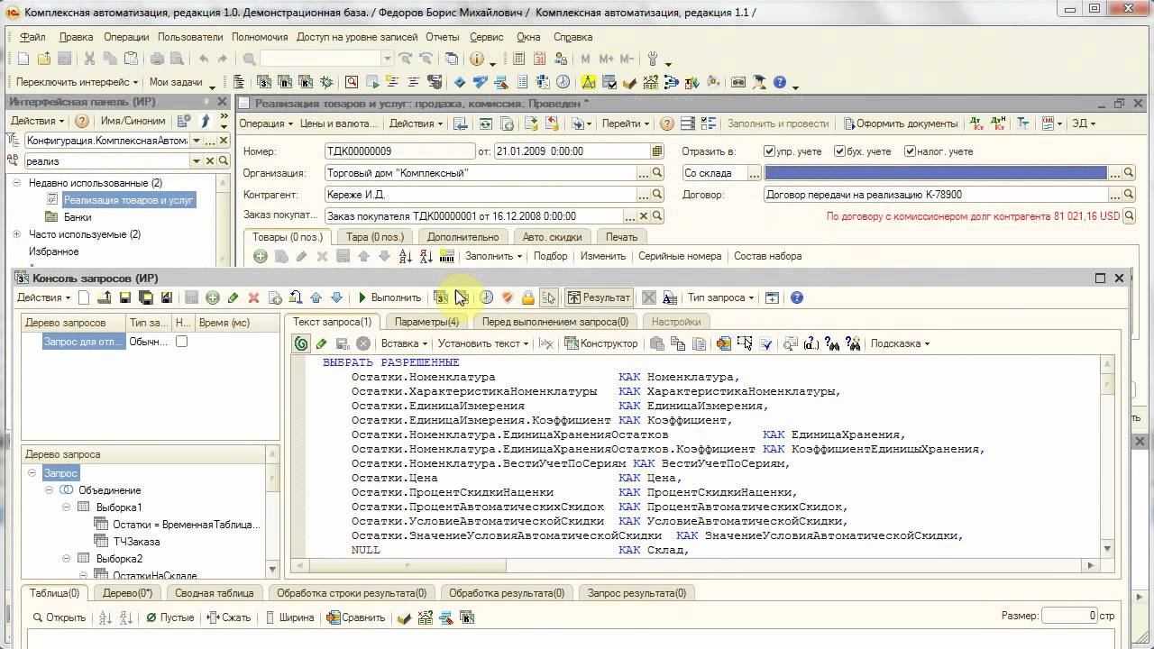Click the Размер input field
The width and height of the screenshot is (1154, 649).
pos(1069,617)
